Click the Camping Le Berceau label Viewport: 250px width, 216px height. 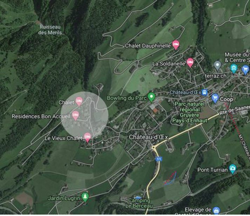pos(139,203)
